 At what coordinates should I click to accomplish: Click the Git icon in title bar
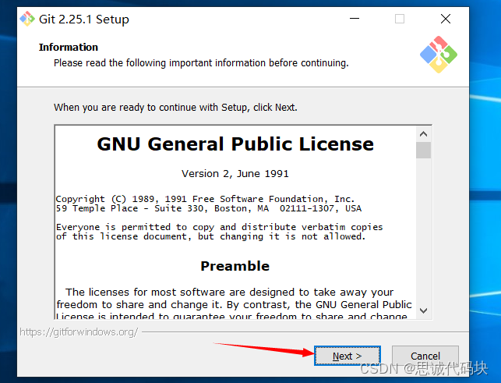tap(27, 19)
